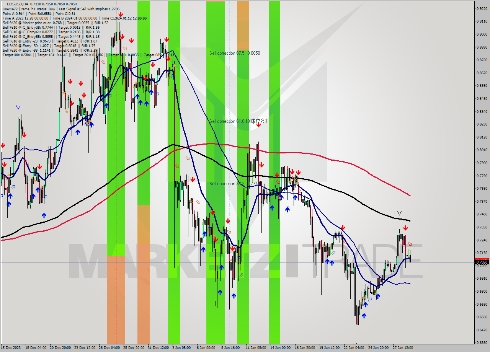490x352 pixels.
Task: Click the '15 Dec 2023' date label
Action: click(11, 348)
